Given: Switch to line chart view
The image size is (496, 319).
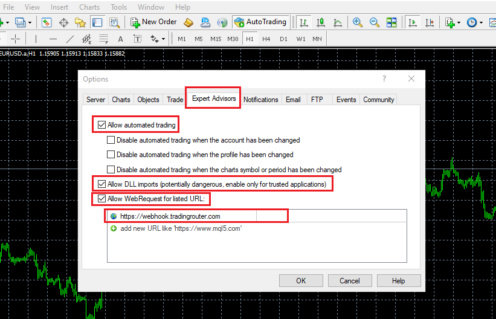Looking at the screenshot, I should pos(338,22).
